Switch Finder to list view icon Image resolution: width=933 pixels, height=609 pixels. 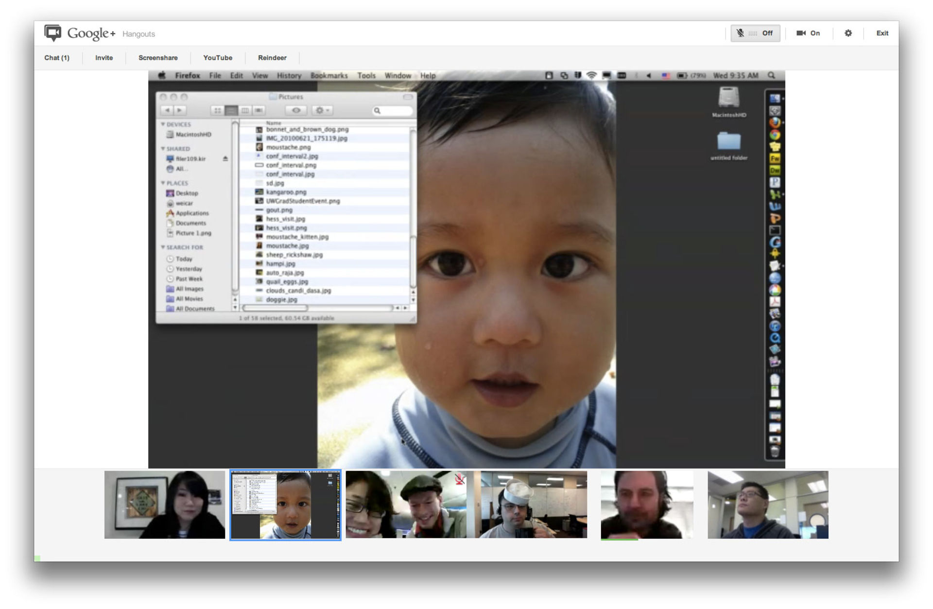point(231,110)
